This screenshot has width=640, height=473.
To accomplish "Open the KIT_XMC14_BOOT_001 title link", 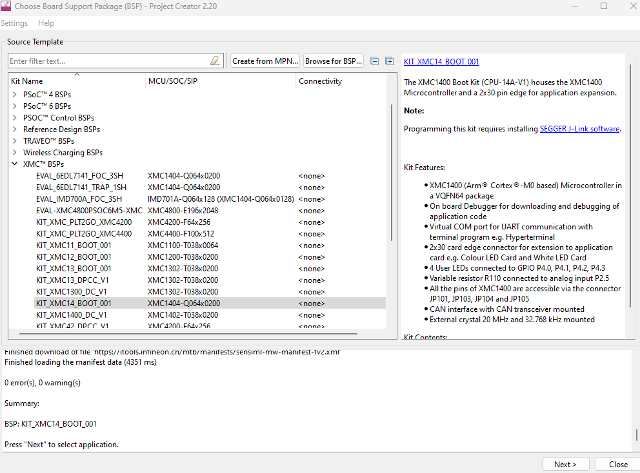I will pyautogui.click(x=441, y=62).
